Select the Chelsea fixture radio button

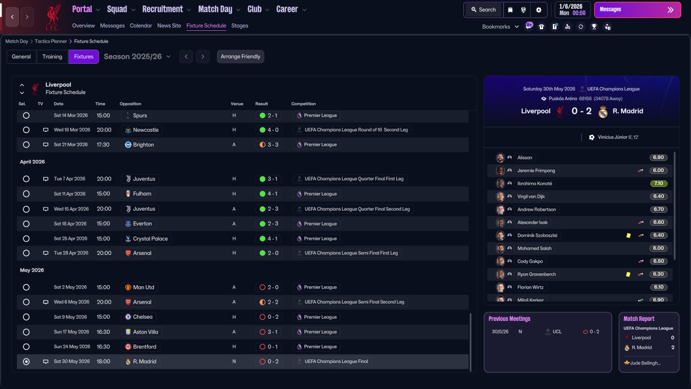click(x=26, y=317)
